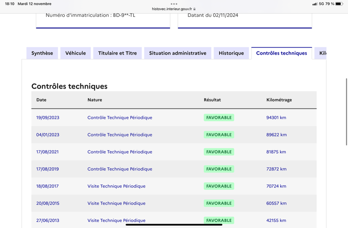This screenshot has width=348, height=228.
Task: Select the 72872 km mileage value
Action: 276,169
